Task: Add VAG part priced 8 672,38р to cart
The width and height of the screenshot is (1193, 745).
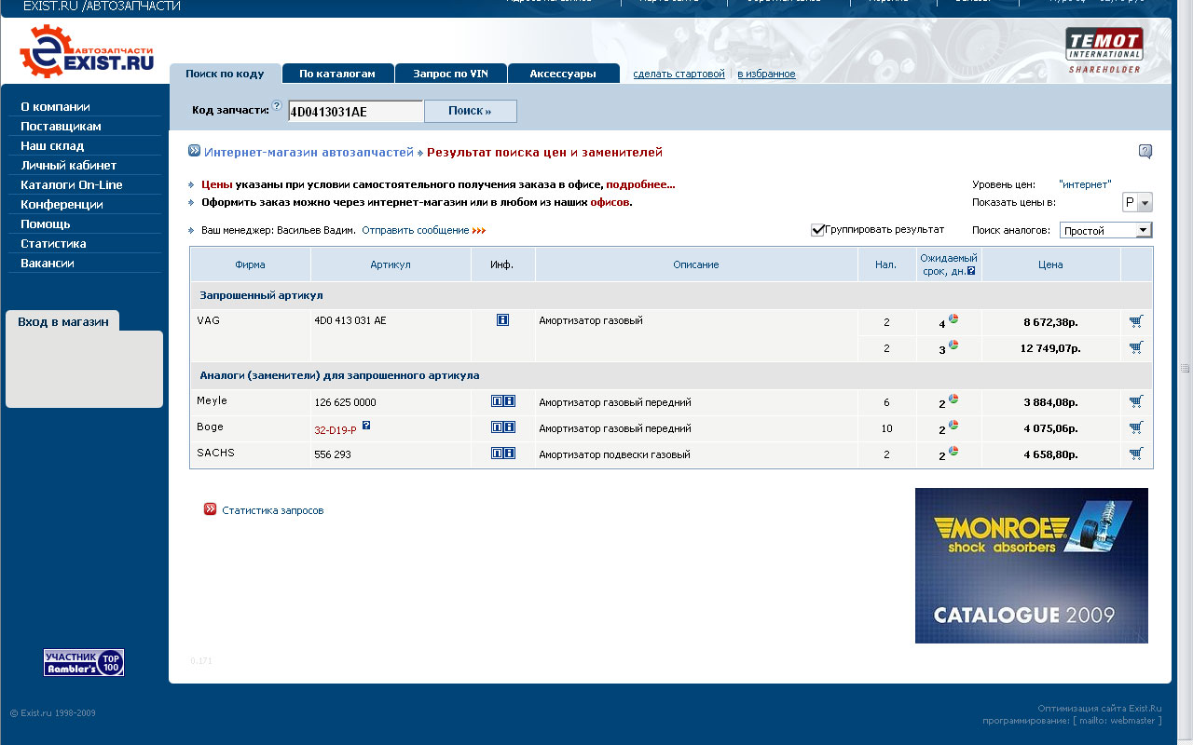Action: point(1135,321)
